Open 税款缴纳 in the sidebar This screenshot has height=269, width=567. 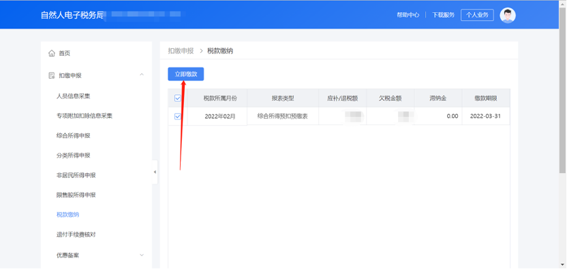point(68,215)
